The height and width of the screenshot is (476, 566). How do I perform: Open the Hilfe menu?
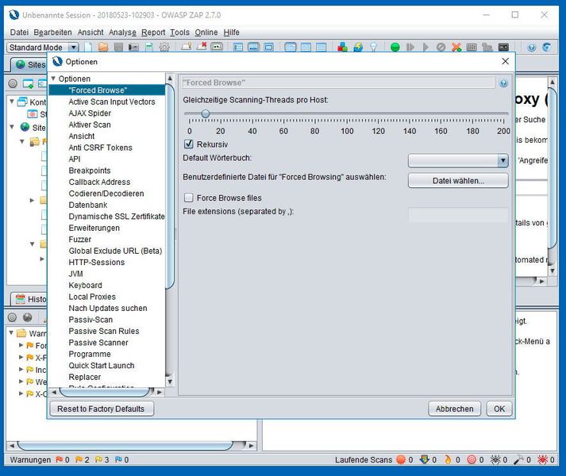click(x=231, y=33)
